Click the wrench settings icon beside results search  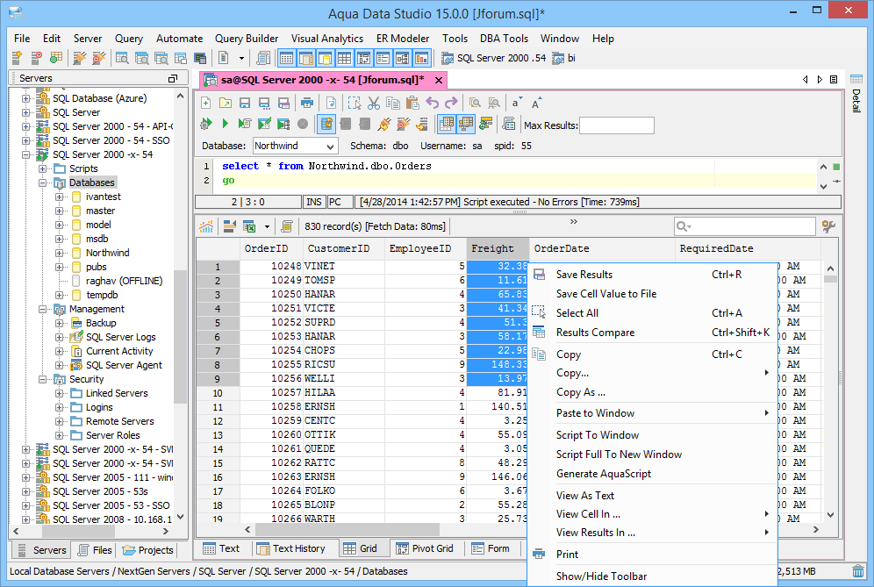coord(829,226)
